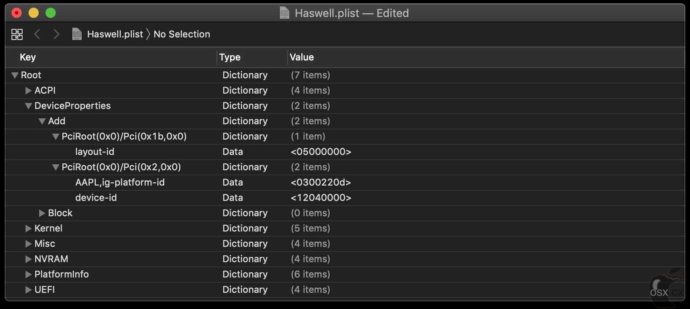
Task: Select the AAPL,ig-platform-id key
Action: coord(120,183)
